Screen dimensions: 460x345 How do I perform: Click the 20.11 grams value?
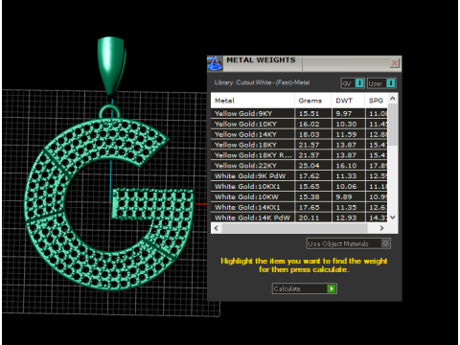[x=309, y=218]
